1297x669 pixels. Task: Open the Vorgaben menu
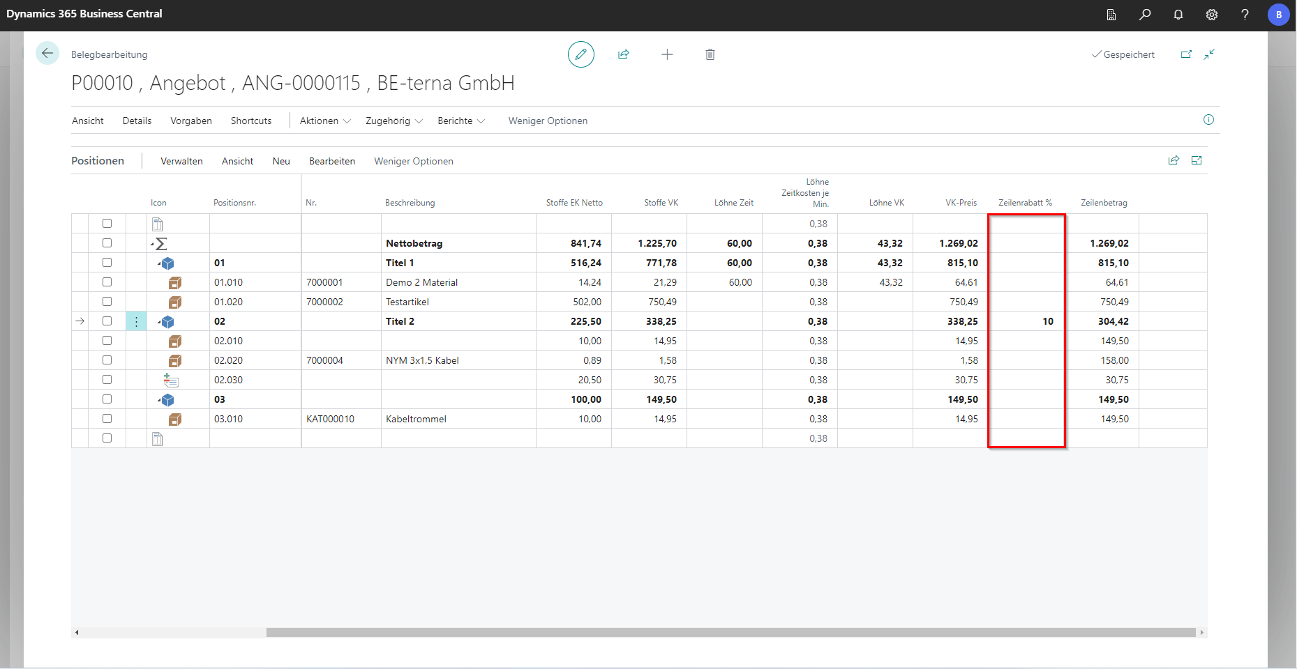tap(191, 121)
